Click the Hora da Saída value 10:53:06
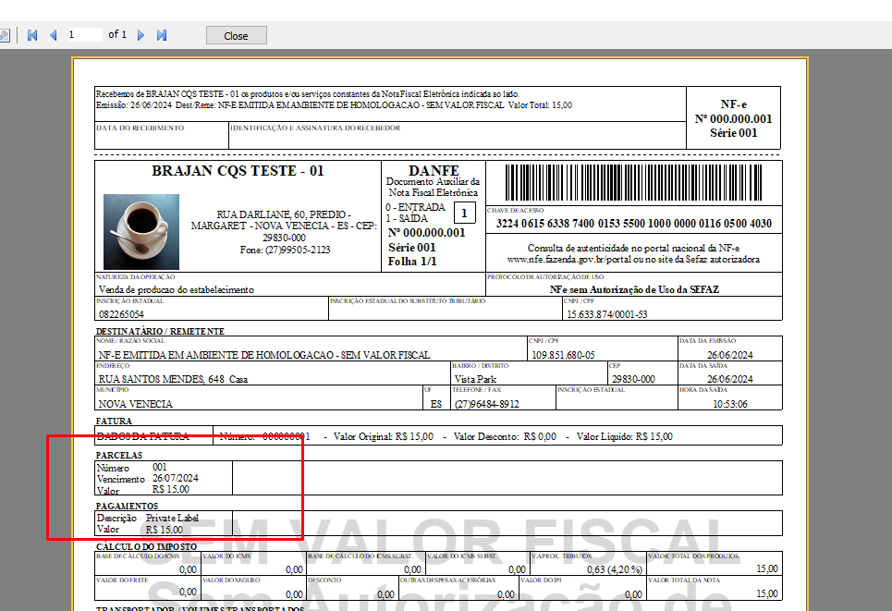The width and height of the screenshot is (892, 611). [730, 404]
